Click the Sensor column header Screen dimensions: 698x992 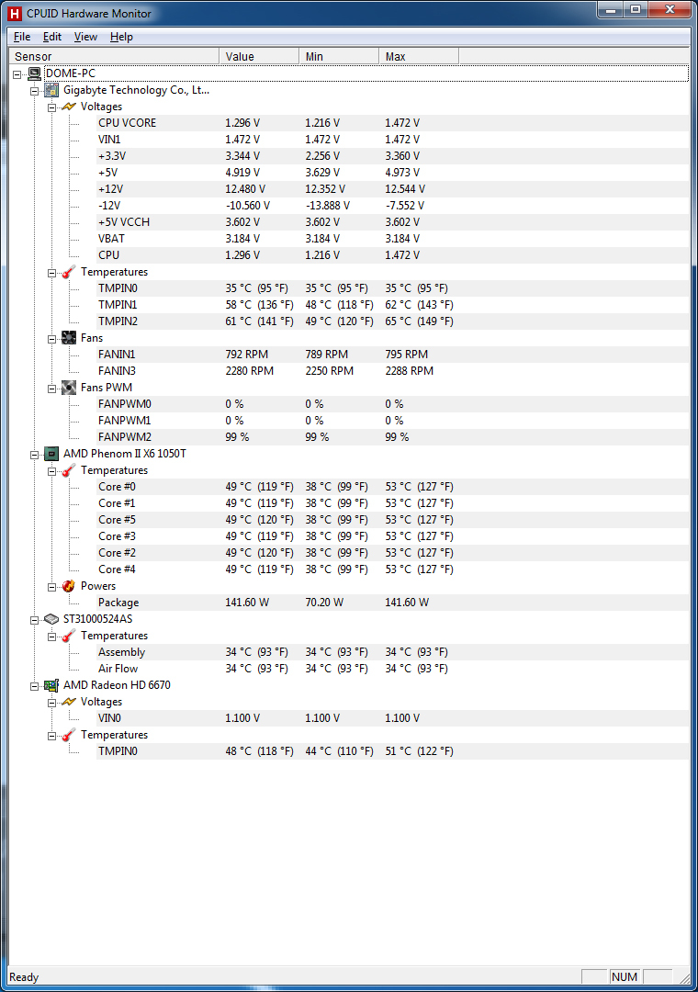coord(114,56)
